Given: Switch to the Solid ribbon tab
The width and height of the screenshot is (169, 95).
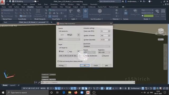Looking at the screenshot, I should click(x=10, y=7).
